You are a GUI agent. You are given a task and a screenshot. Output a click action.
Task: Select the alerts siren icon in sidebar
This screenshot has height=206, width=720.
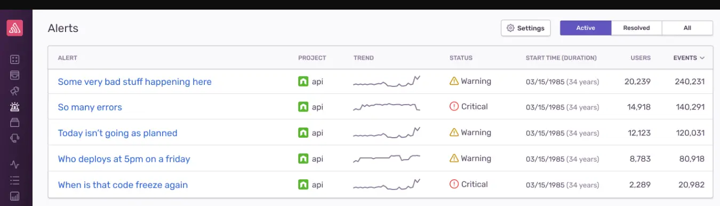(x=15, y=107)
